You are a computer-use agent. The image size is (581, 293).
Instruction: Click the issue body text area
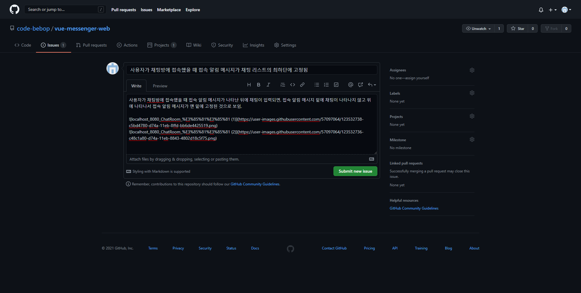click(252, 124)
